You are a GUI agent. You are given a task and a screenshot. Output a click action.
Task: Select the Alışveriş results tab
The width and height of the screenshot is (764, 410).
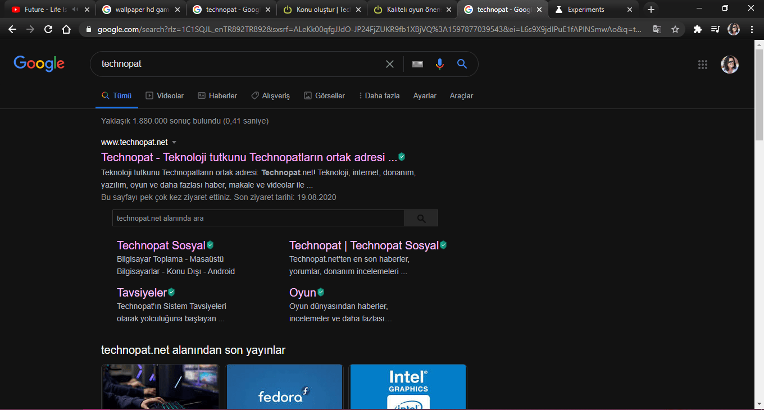(x=270, y=96)
